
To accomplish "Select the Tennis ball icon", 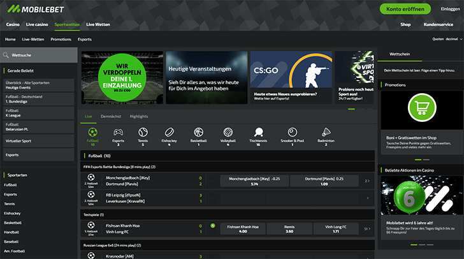I will click(143, 132).
